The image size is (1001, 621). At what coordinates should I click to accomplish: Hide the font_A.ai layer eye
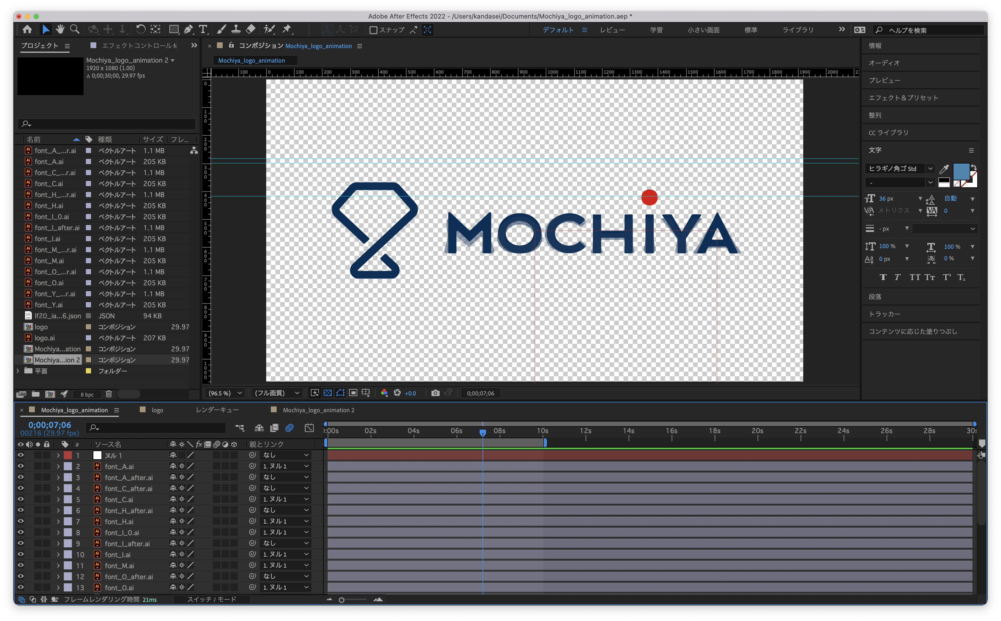(21, 466)
